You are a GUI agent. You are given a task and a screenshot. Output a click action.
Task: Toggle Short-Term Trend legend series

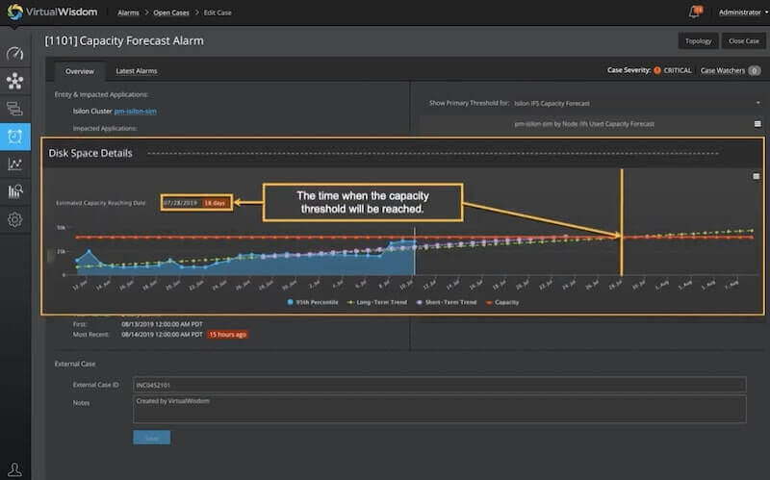(x=447, y=302)
